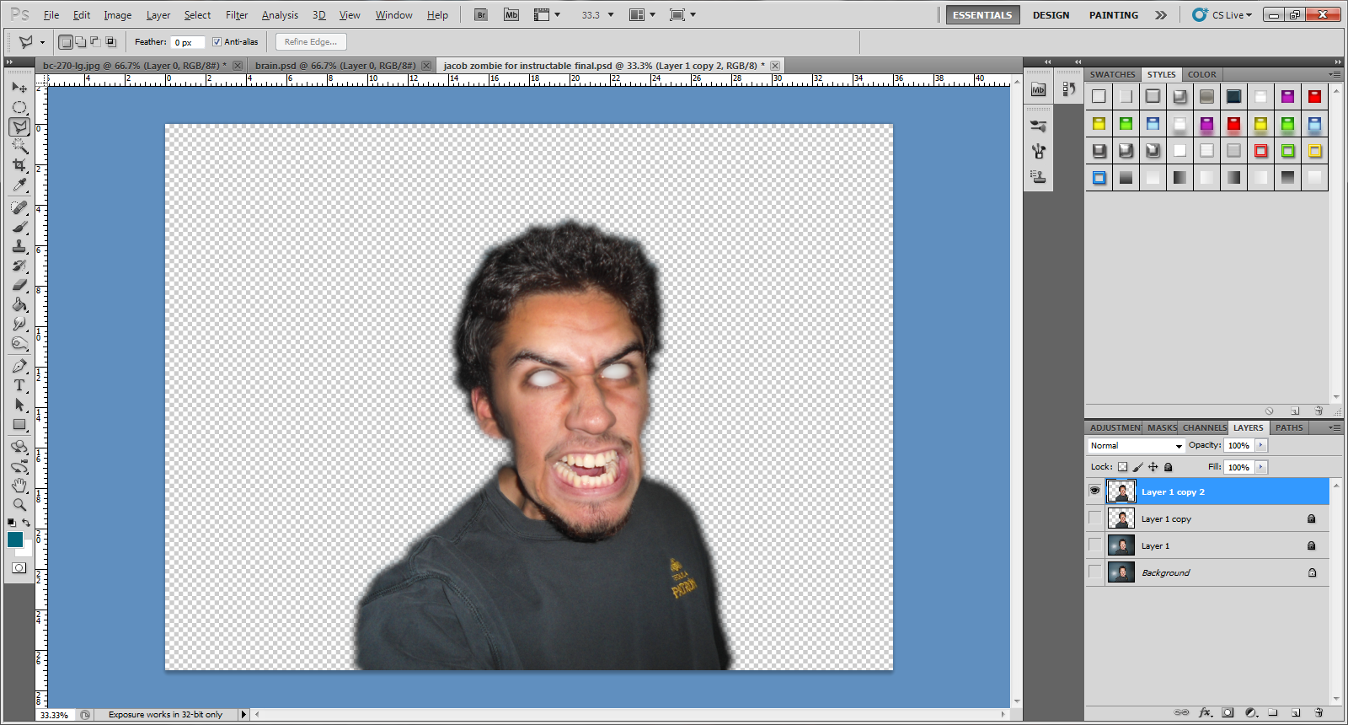Click the foreground color swatch

[15, 540]
